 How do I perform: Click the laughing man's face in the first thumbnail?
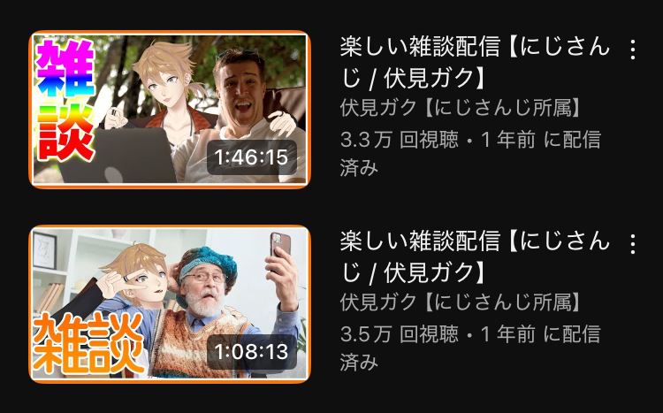(x=240, y=94)
